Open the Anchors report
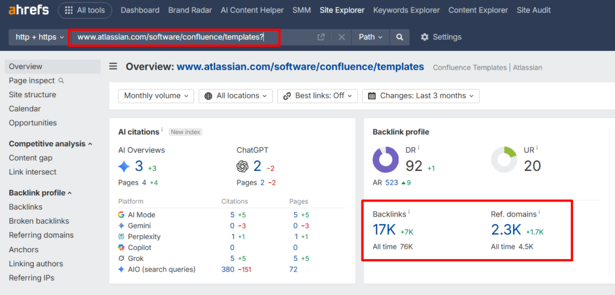The height and width of the screenshot is (295, 615). coord(23,249)
